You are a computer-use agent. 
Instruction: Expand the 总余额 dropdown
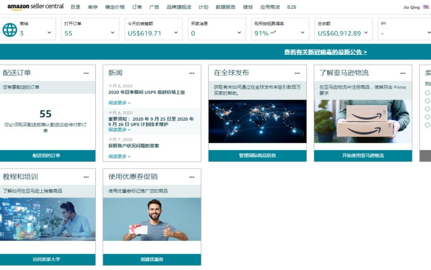[366, 33]
